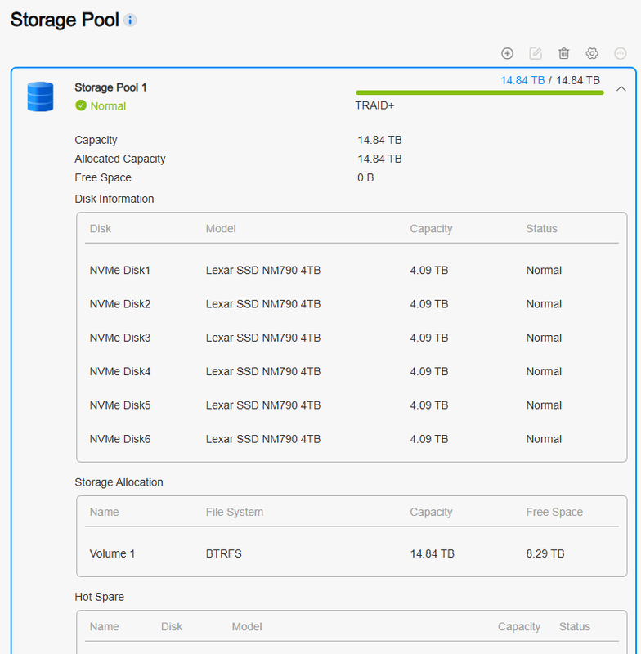This screenshot has height=654, width=641.
Task: Collapse Storage Pool 1 with the chevron
Action: pos(621,88)
